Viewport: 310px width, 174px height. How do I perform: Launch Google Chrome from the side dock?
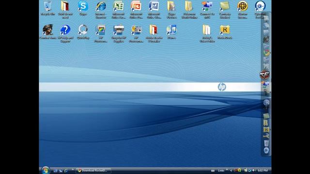tap(266, 53)
